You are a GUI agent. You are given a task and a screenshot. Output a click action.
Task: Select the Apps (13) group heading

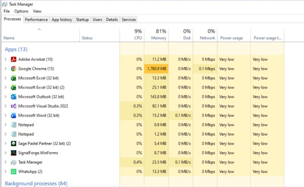16,49
